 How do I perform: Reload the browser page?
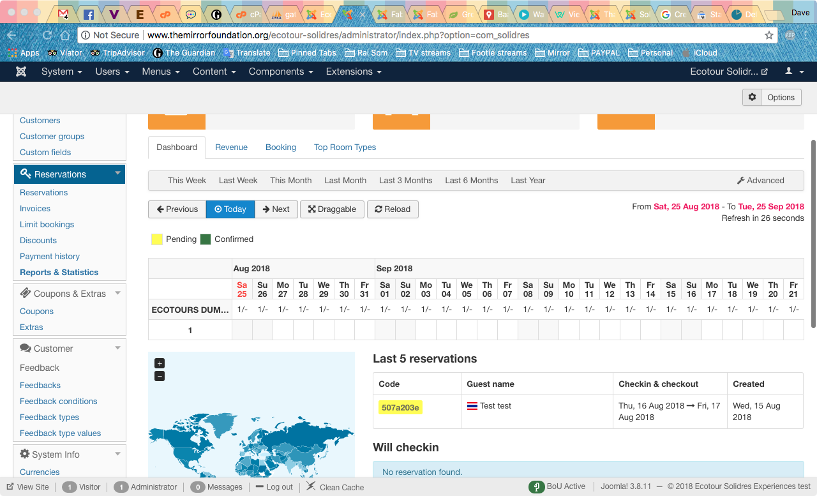[x=47, y=35]
